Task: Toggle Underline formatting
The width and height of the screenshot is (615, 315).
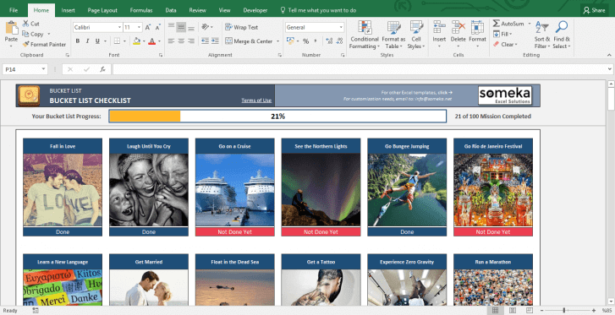Action: (x=97, y=41)
